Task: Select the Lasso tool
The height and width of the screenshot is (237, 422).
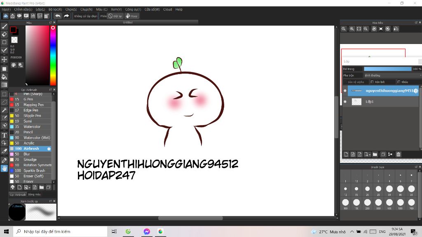Action: [4, 102]
